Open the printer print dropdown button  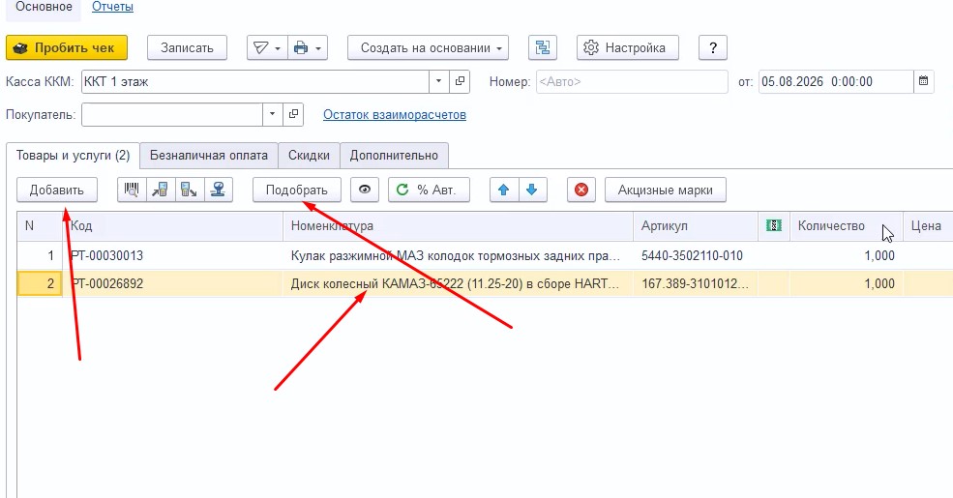(308, 48)
